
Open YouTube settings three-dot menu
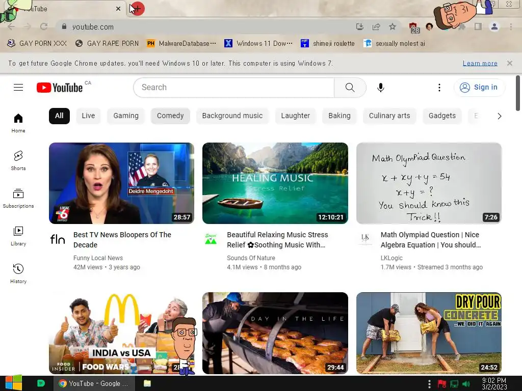click(x=439, y=88)
